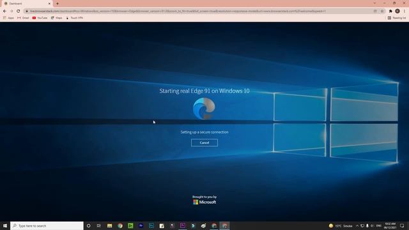
Task: Open the volume icon in the system tray
Action: click(372, 226)
